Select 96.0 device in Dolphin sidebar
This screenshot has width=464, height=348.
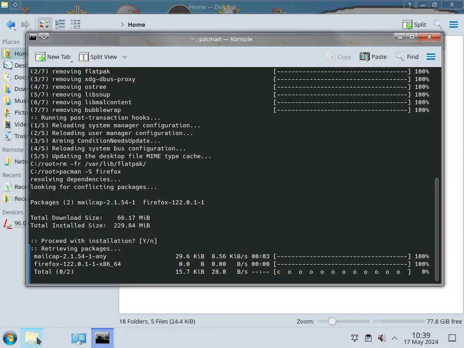click(x=15, y=223)
